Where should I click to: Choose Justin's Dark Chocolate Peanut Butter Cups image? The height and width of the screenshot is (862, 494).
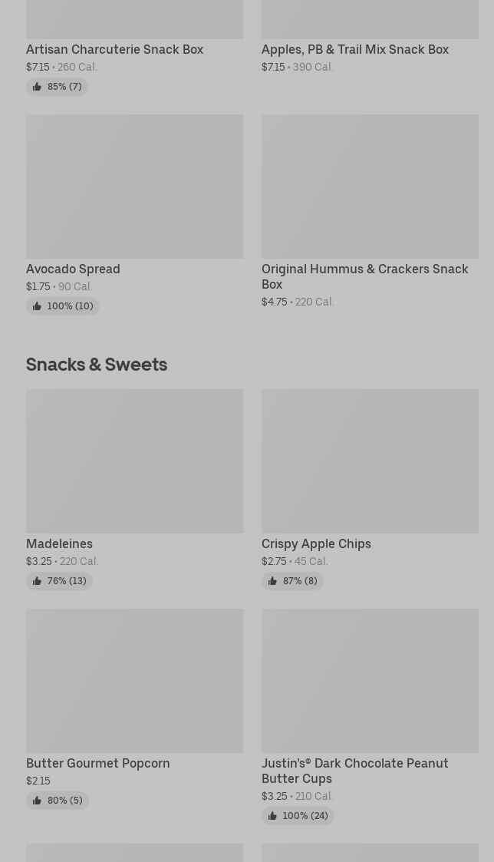(370, 680)
